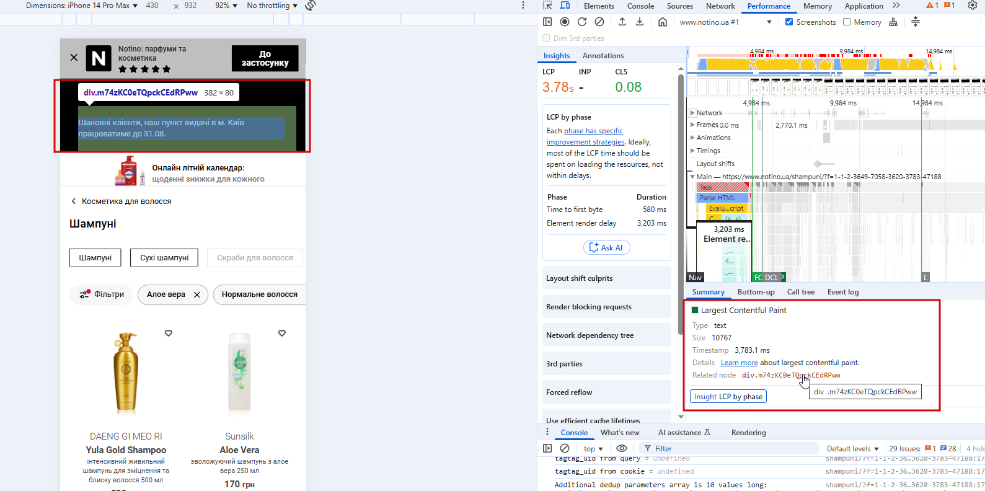
Task: Open the Default levels dropdown
Action: [853, 448]
